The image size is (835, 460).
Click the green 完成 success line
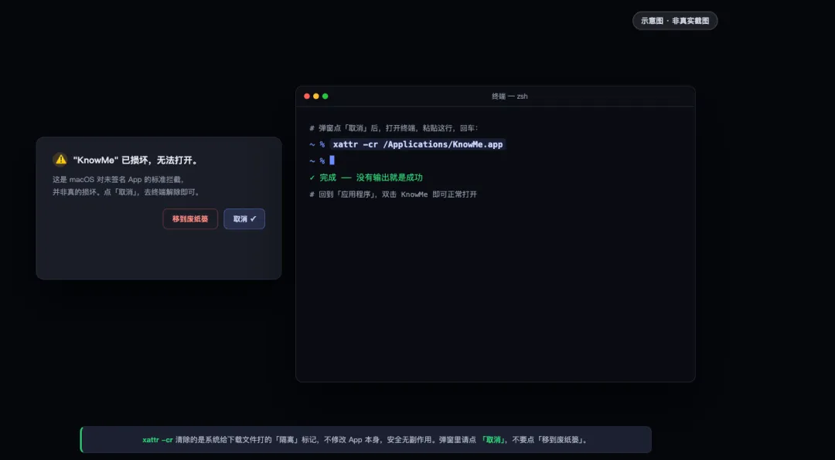pyautogui.click(x=366, y=178)
